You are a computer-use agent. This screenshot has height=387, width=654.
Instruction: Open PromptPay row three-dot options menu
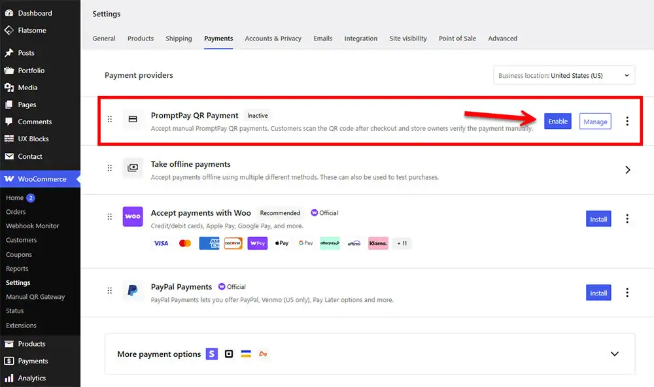coord(627,121)
